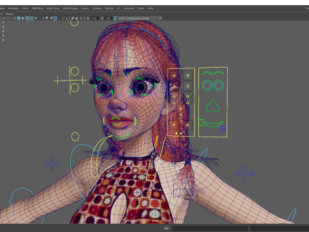Open the Cache menu

tap(141, 8)
